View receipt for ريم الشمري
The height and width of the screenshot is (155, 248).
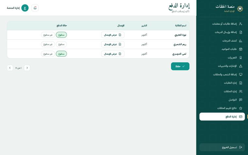coord(113,44)
